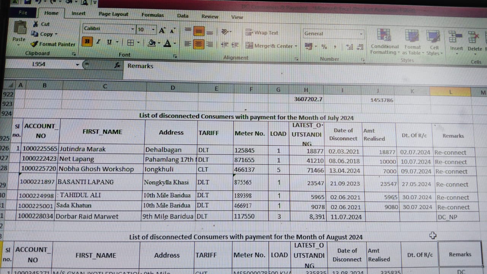Toggle Middle Align vertical alignment

tap(199, 31)
